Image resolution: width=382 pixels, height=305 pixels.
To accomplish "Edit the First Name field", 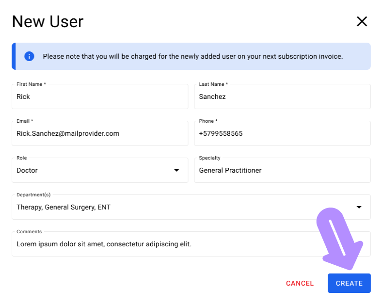I will coord(100,96).
